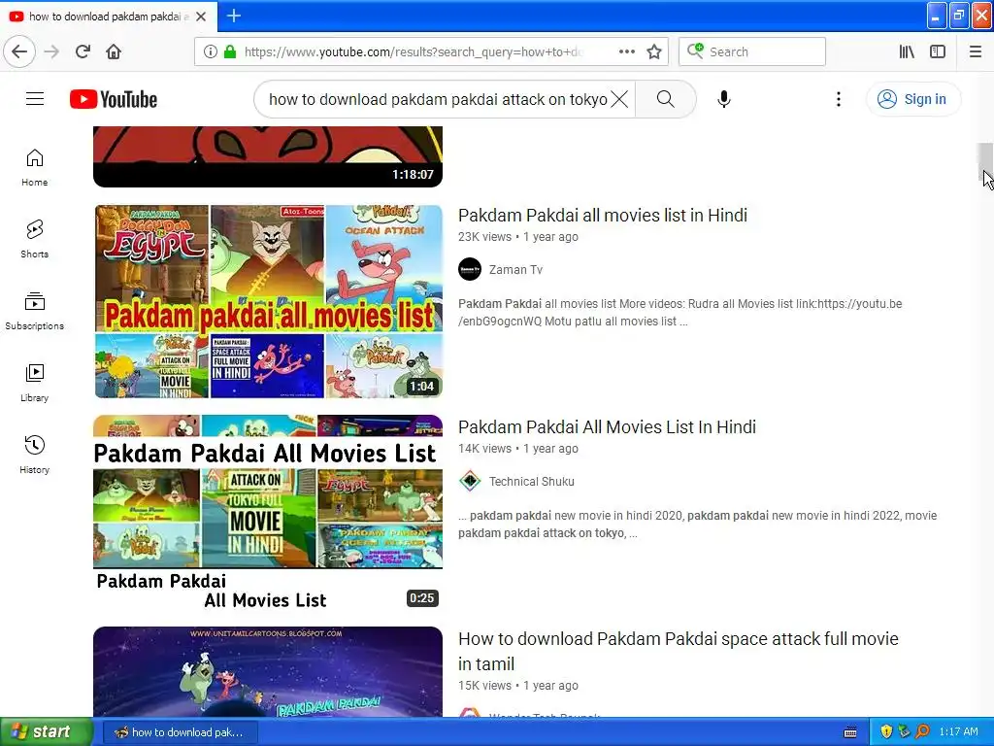Click '14K views • 1 year ago' text

pyautogui.click(x=518, y=449)
